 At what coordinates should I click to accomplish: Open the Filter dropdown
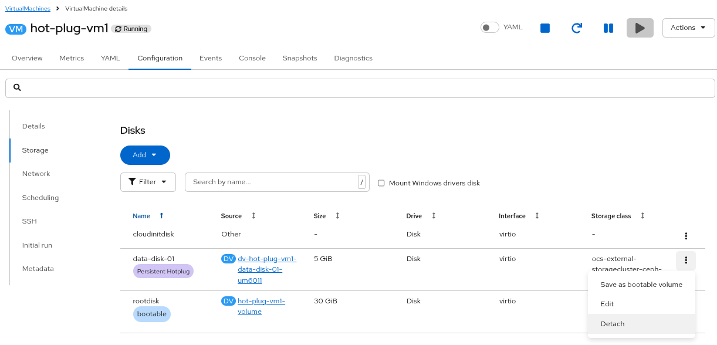click(148, 182)
